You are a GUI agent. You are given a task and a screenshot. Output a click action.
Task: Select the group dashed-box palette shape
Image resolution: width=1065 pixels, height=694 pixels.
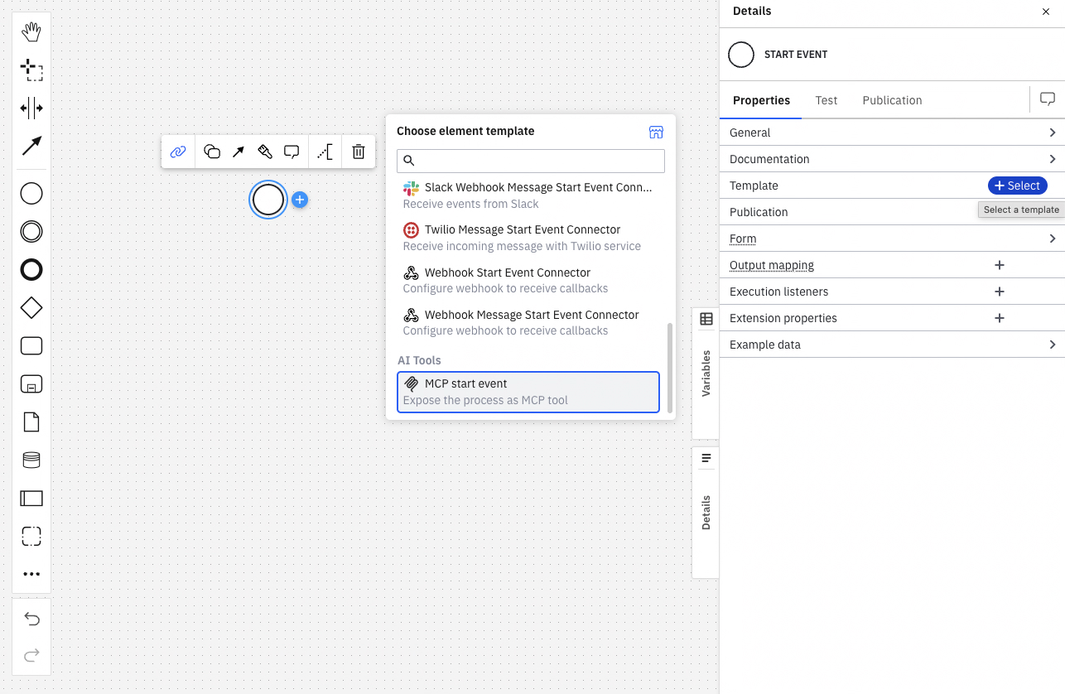tap(31, 537)
